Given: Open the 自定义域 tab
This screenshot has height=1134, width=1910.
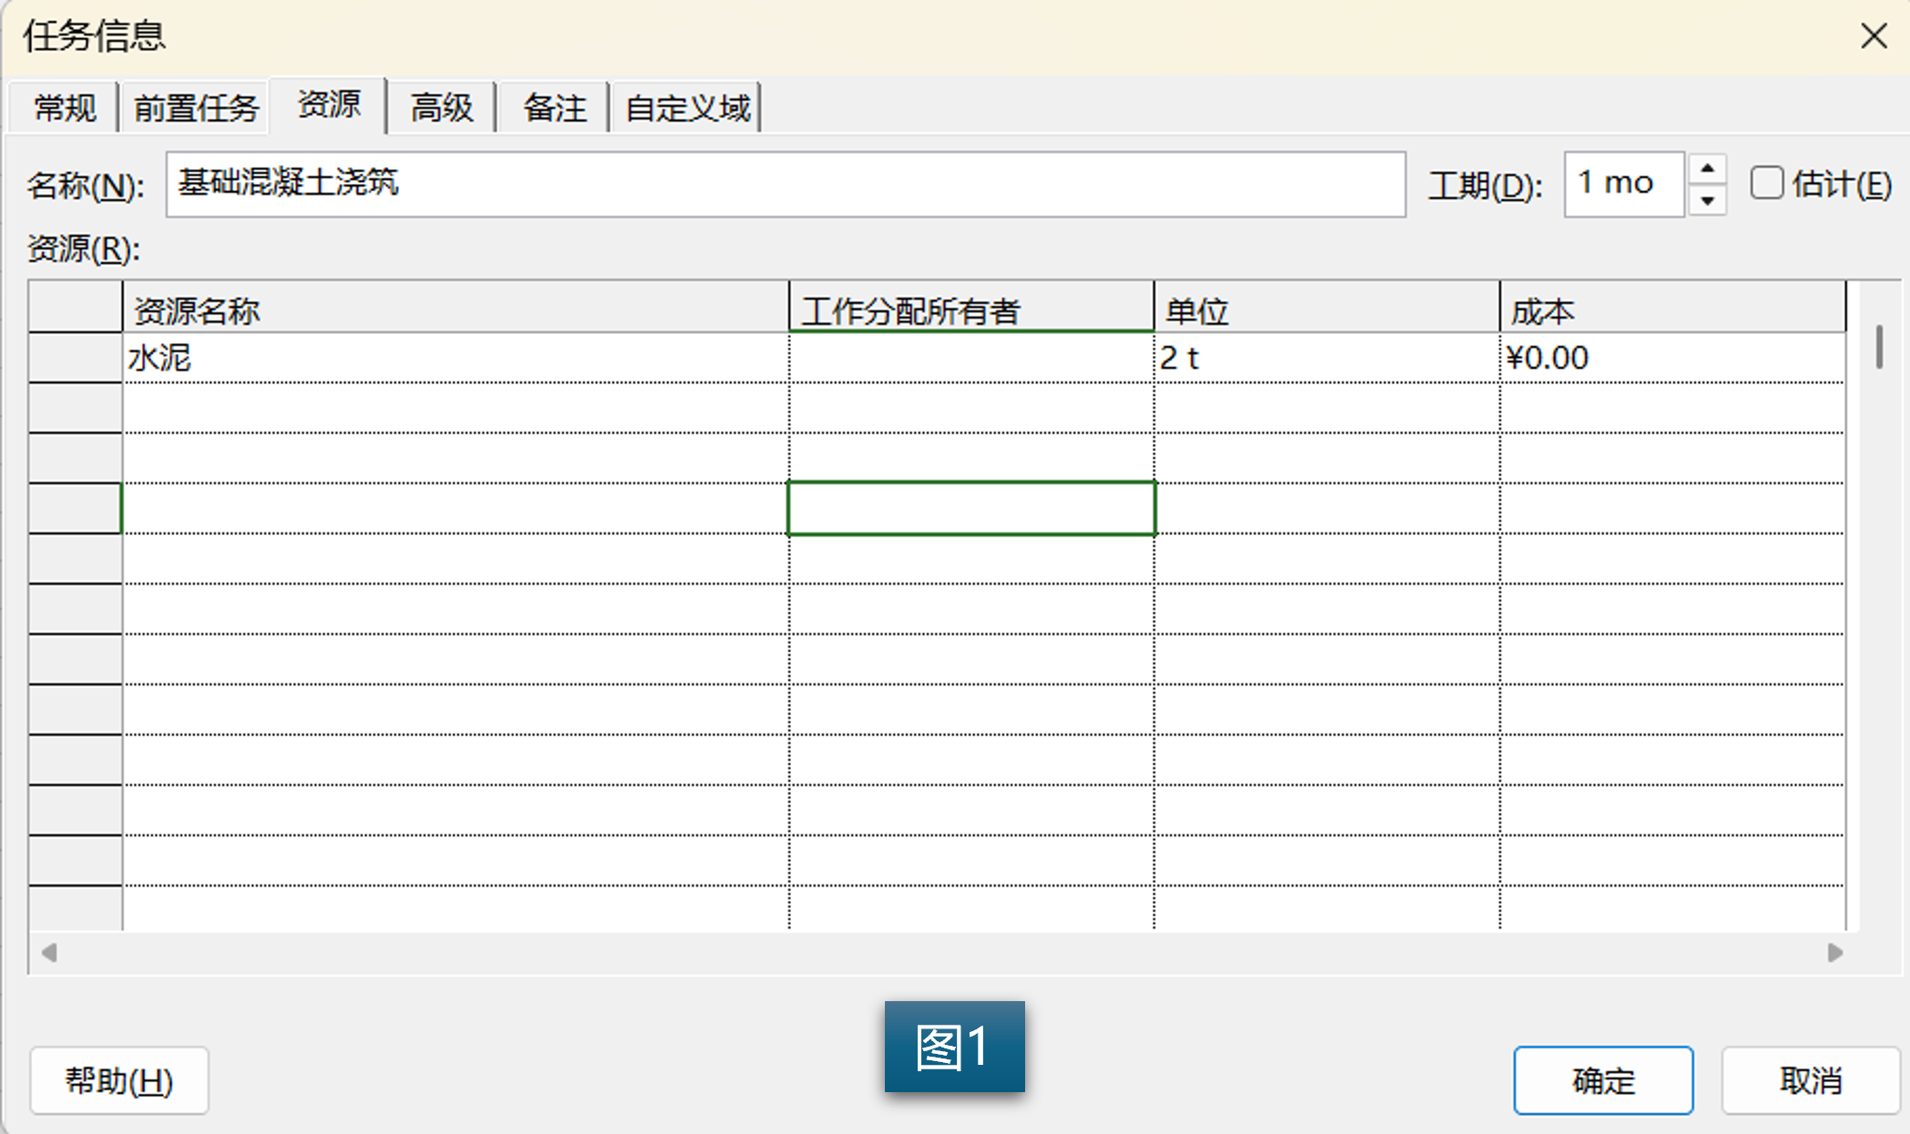Looking at the screenshot, I should tap(687, 108).
